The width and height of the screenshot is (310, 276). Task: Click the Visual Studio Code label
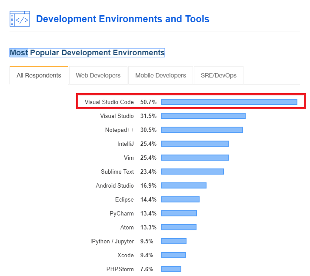click(109, 102)
